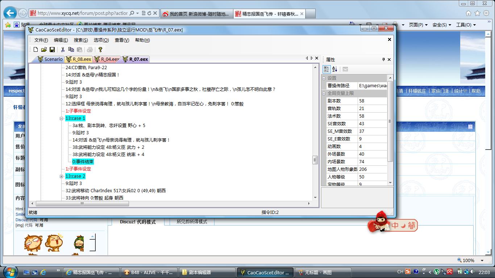495x278 pixels.
Task: Collapse the 全局变量上限 property group
Action: point(324,93)
